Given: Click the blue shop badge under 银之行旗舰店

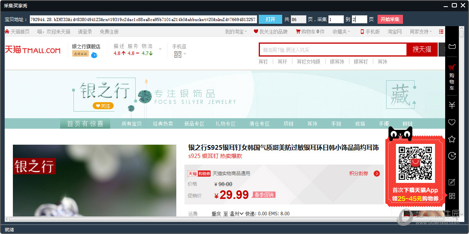Looking at the screenshot, I should [94, 55].
